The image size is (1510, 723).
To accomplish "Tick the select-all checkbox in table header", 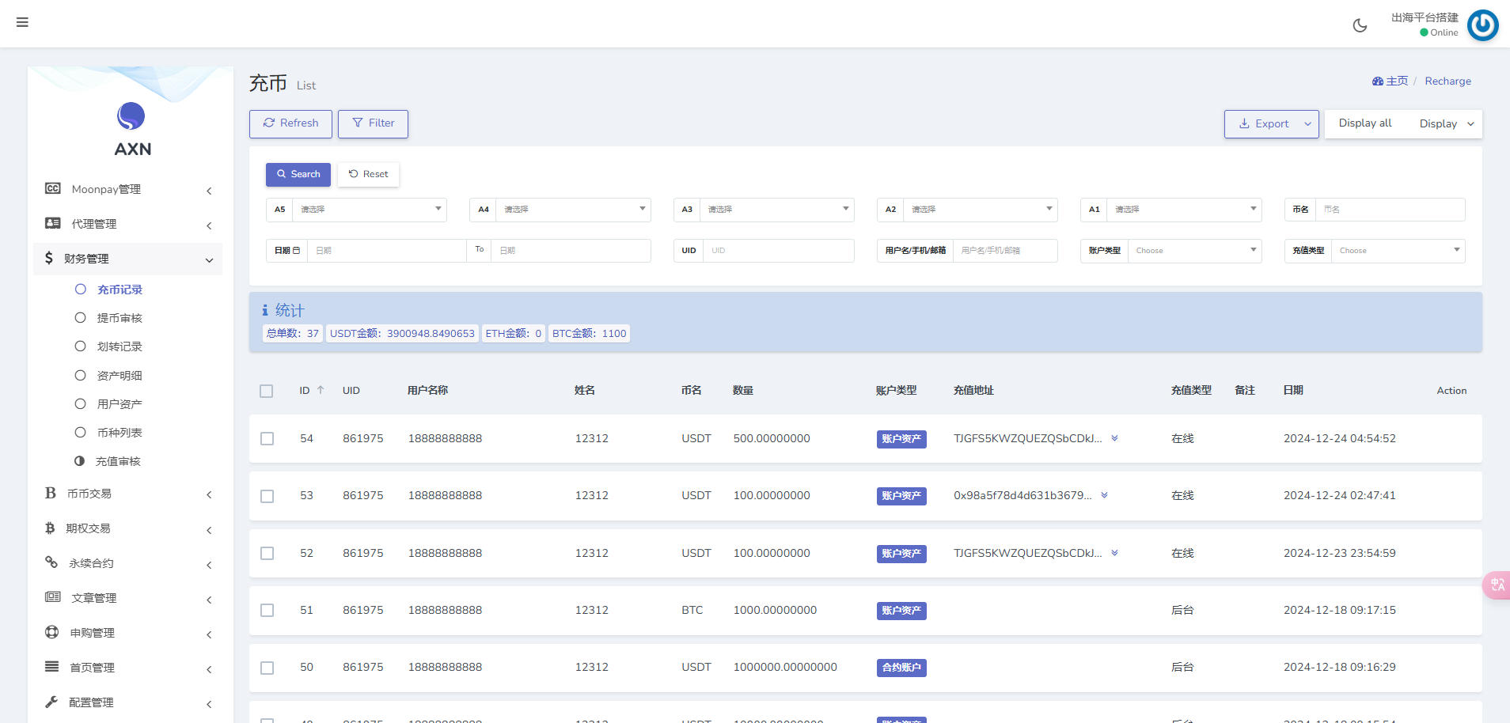I will pos(267,391).
